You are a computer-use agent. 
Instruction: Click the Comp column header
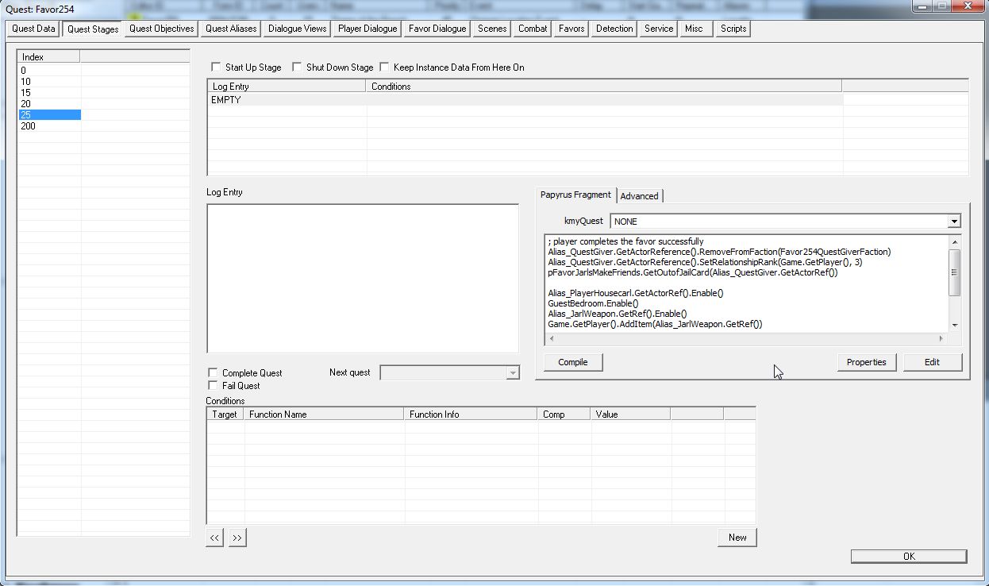pos(564,414)
